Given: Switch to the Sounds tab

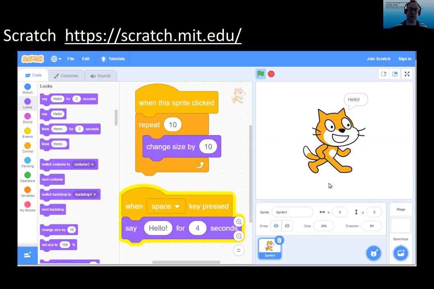Looking at the screenshot, I should click(x=100, y=76).
